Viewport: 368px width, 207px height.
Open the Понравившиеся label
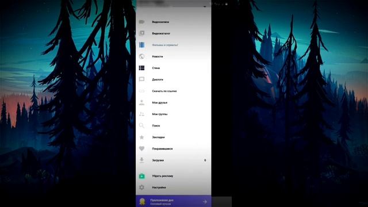[162, 148]
